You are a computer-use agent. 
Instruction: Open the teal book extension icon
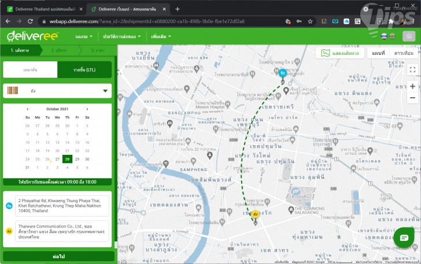point(335,21)
